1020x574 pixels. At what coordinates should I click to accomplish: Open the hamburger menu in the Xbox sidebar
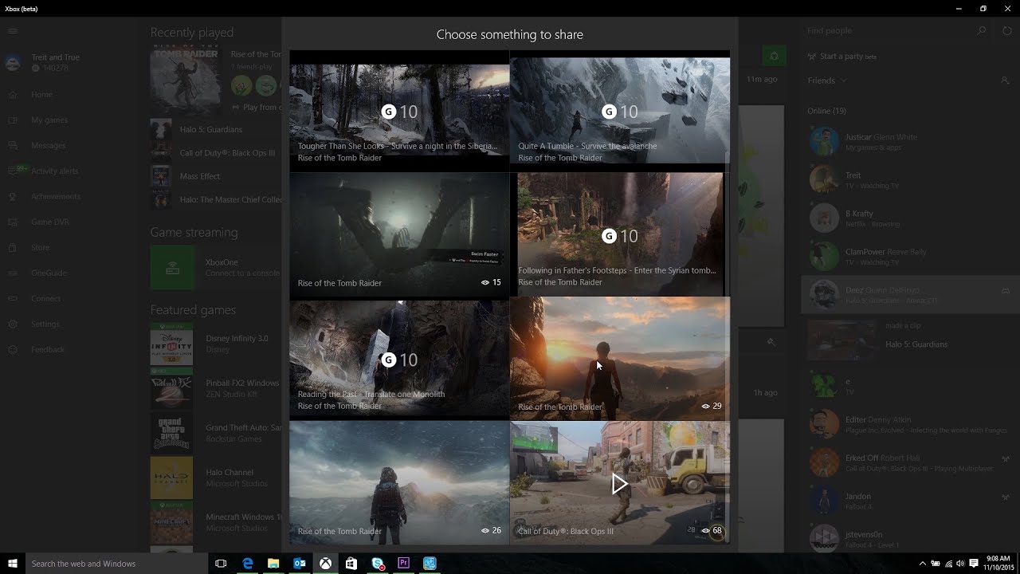13,31
